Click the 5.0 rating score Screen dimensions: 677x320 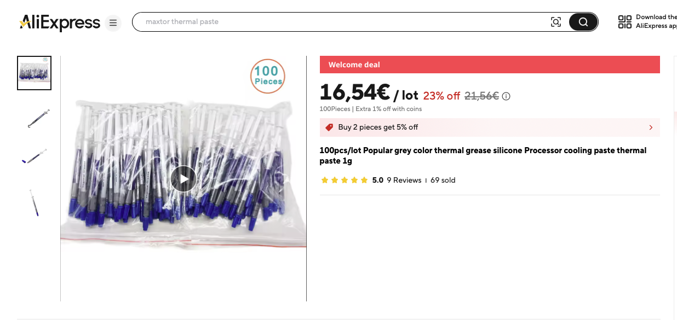(x=377, y=180)
